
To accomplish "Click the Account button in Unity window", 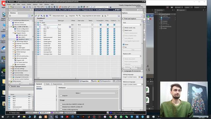I will pos(179,7).
